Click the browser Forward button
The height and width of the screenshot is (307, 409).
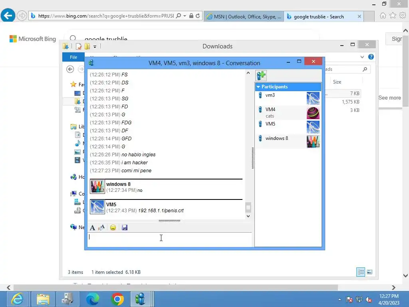pos(22,16)
